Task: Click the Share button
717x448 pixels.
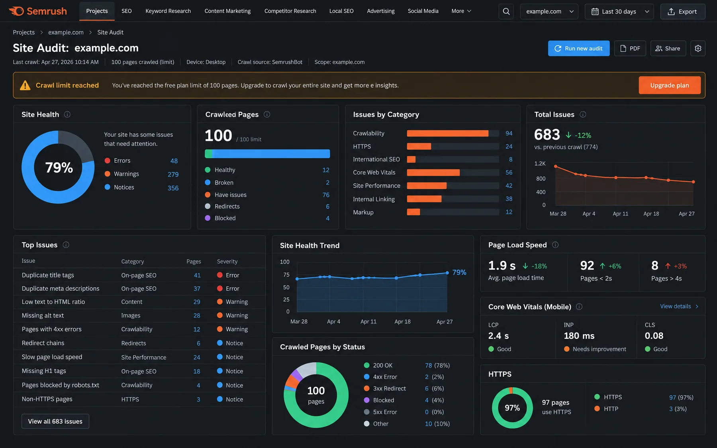Action: [668, 48]
